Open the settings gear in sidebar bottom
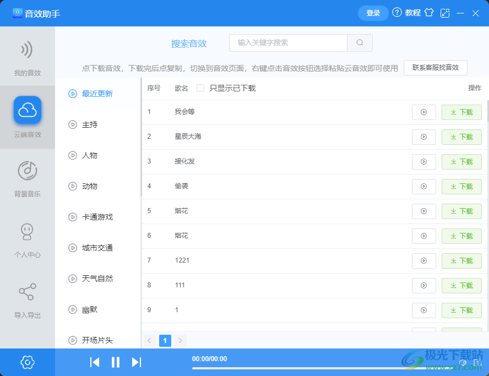Image resolution: width=489 pixels, height=376 pixels. pyautogui.click(x=28, y=362)
